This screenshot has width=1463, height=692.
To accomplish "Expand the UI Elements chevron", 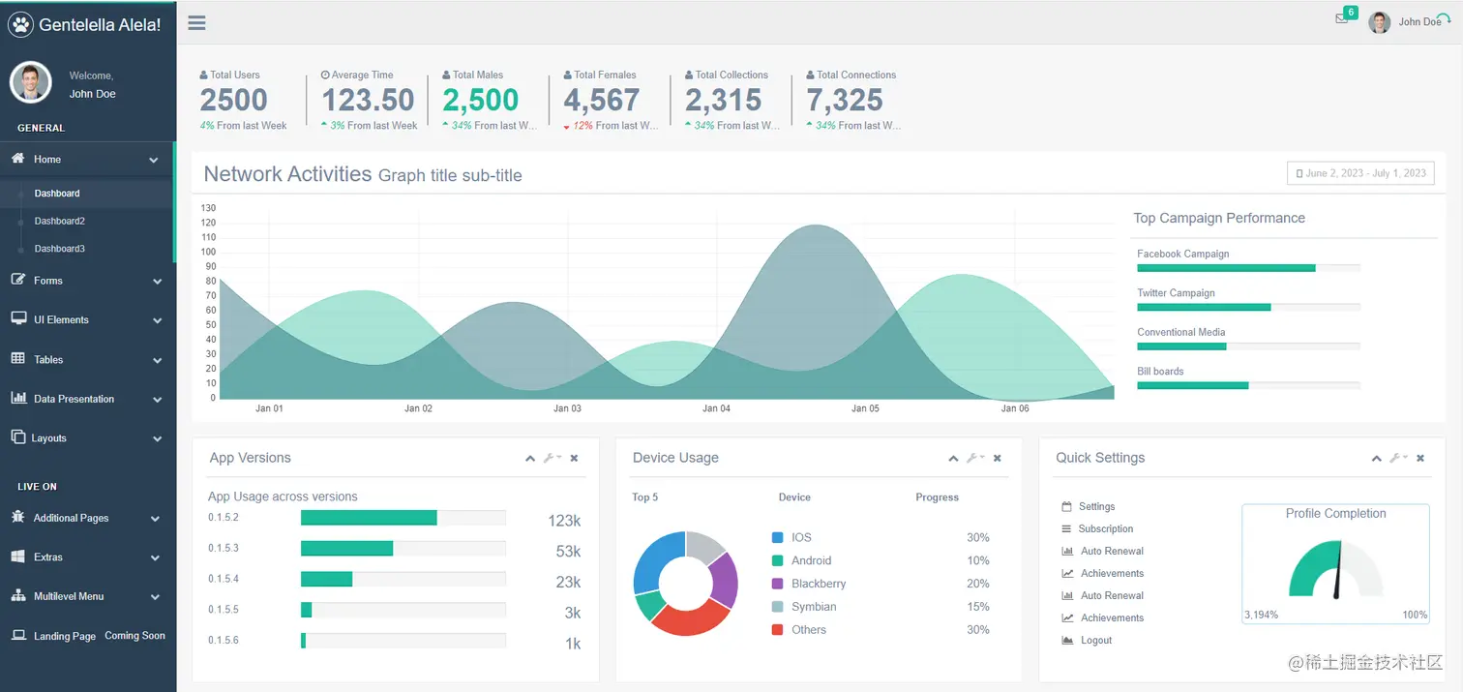I will pyautogui.click(x=157, y=320).
